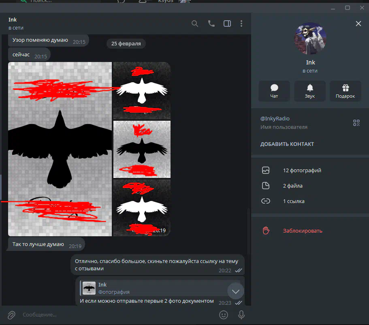This screenshot has height=325, width=369.
Task: Open the large black raven photo
Action: 60,149
